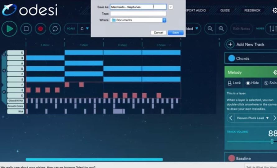Click the Odesi rocket logo
Screen dimensions: 277x168
9,10
